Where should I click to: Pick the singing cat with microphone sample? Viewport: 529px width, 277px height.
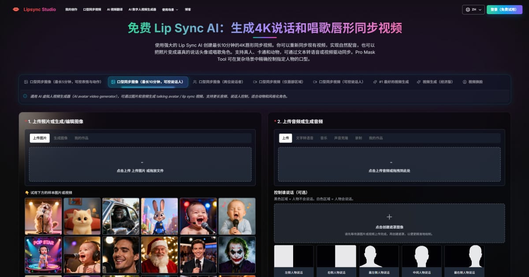click(x=43, y=216)
